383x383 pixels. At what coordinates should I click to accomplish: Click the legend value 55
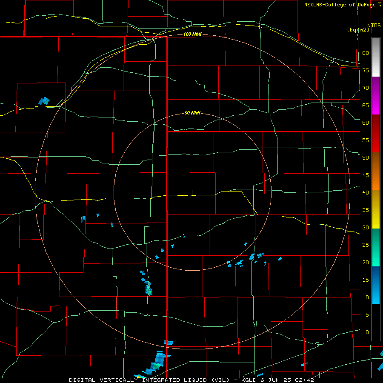click(x=366, y=140)
